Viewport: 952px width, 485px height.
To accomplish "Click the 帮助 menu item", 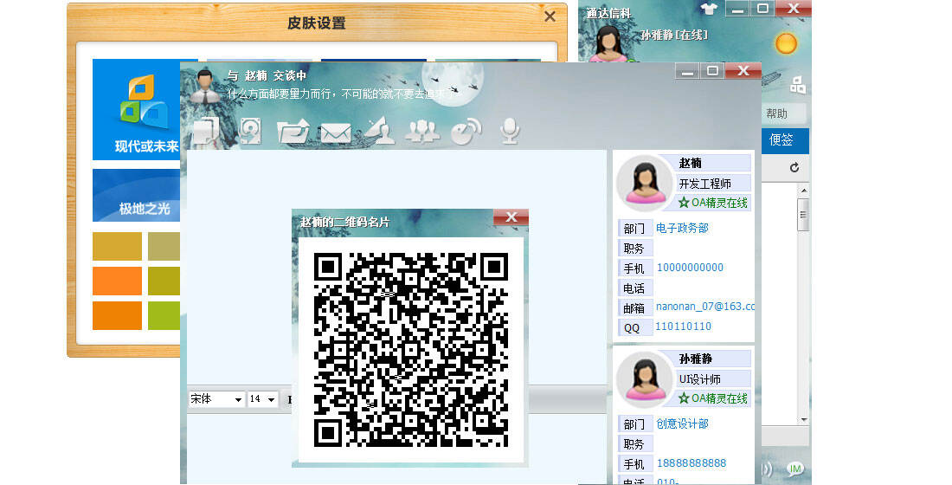I will point(777,113).
